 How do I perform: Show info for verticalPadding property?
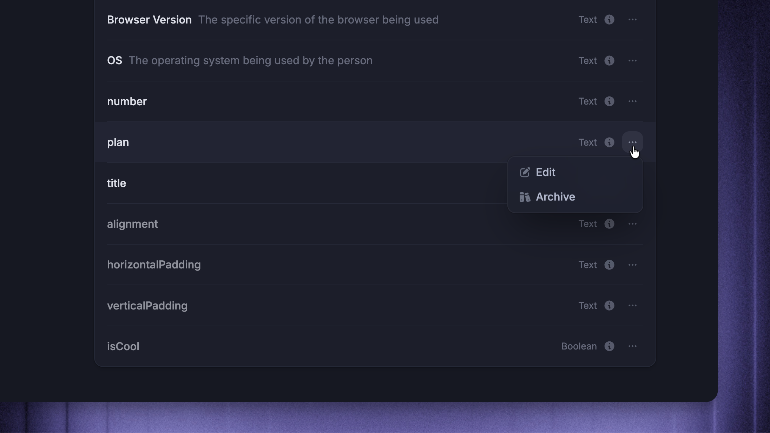pyautogui.click(x=609, y=306)
